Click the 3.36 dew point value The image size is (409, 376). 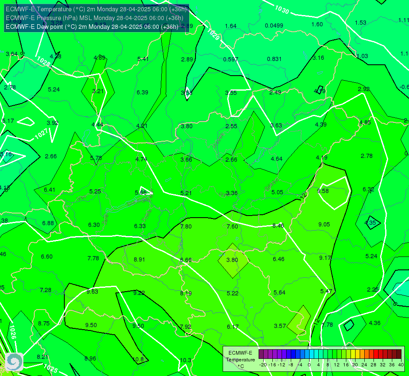231,193
